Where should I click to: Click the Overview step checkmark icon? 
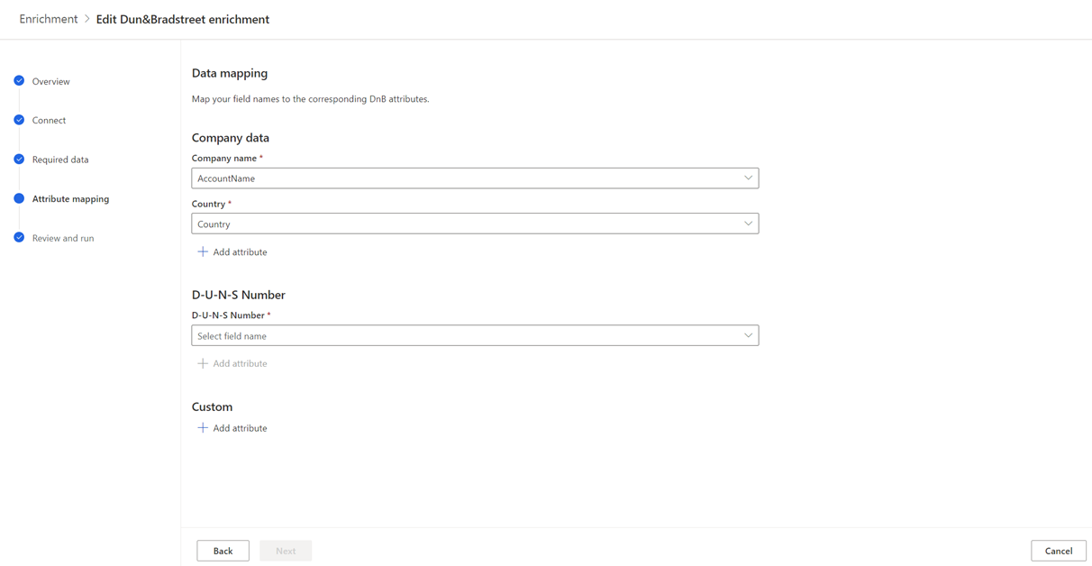click(19, 81)
